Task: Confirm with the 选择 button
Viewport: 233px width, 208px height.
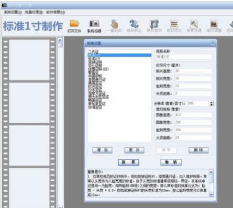Action: [x=128, y=162]
